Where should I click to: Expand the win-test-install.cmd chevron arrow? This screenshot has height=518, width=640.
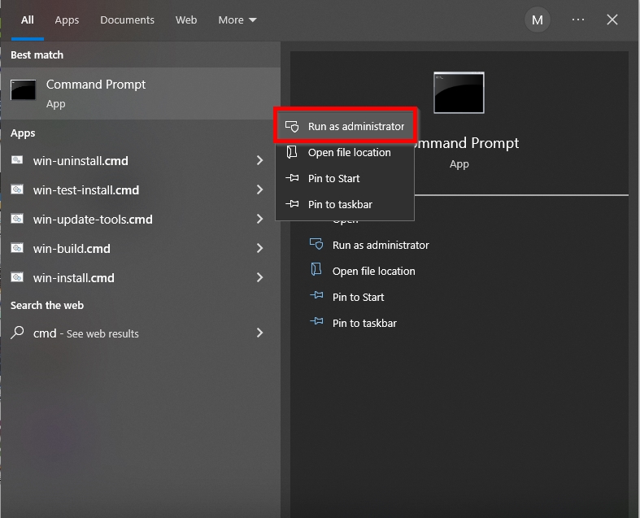(x=259, y=189)
